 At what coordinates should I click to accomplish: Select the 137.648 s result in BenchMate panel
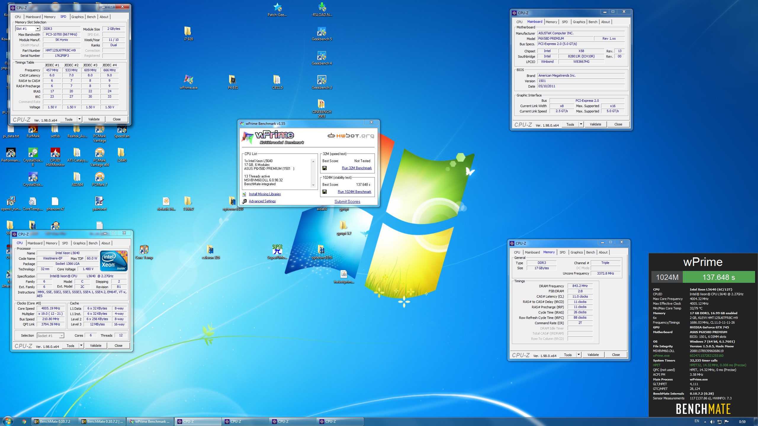(719, 277)
